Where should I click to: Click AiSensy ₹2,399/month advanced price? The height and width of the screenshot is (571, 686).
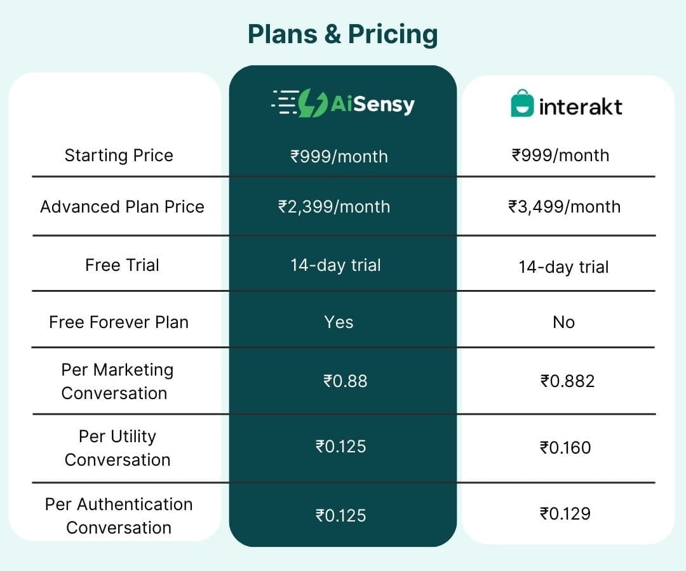[334, 207]
